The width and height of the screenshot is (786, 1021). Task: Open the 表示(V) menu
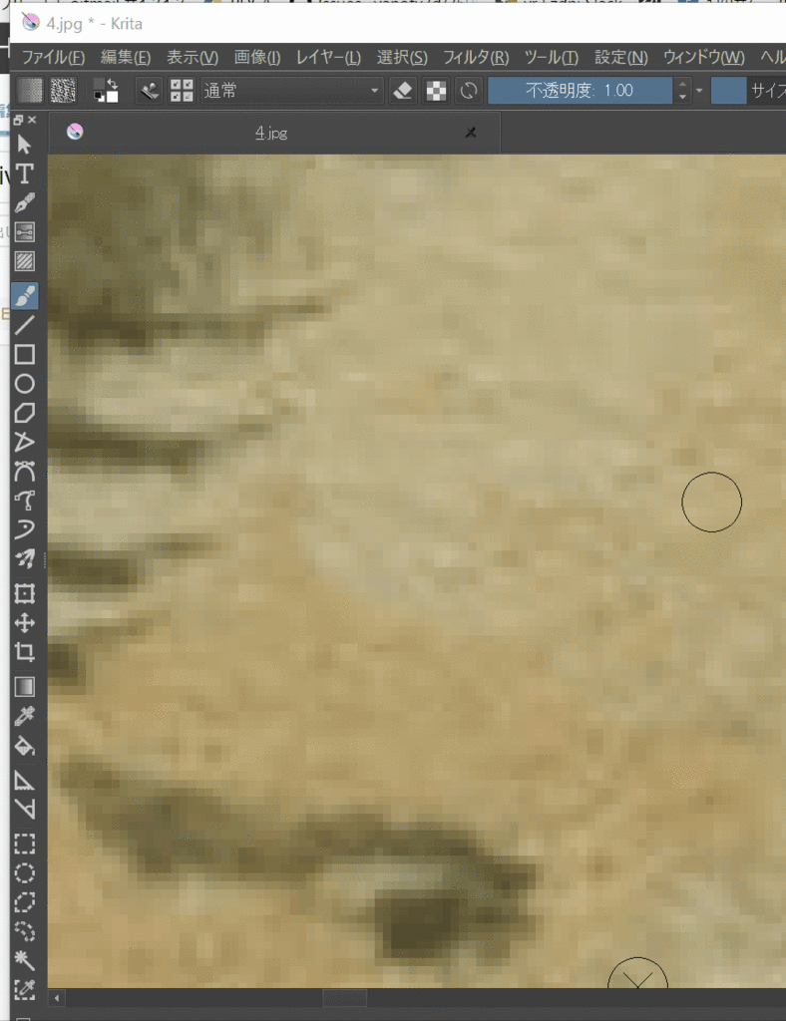193,57
